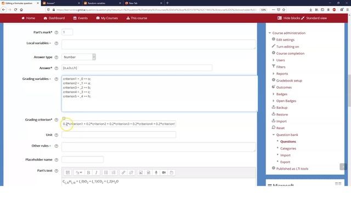Open help for Grading variables
The image size is (351, 197).
(56, 79)
